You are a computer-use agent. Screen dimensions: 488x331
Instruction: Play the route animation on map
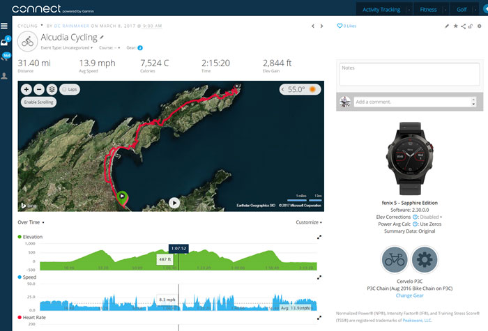[174, 203]
